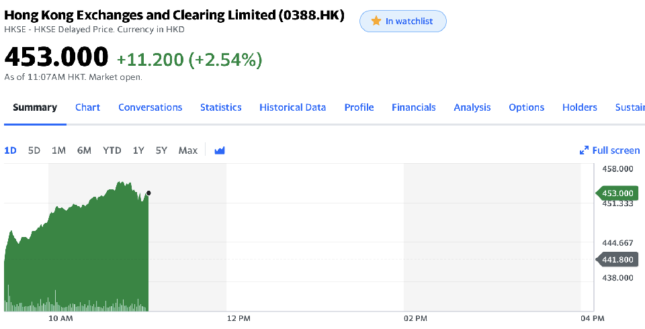Screen dimensions: 645x329
Task: Select the Max time range
Action: click(188, 150)
